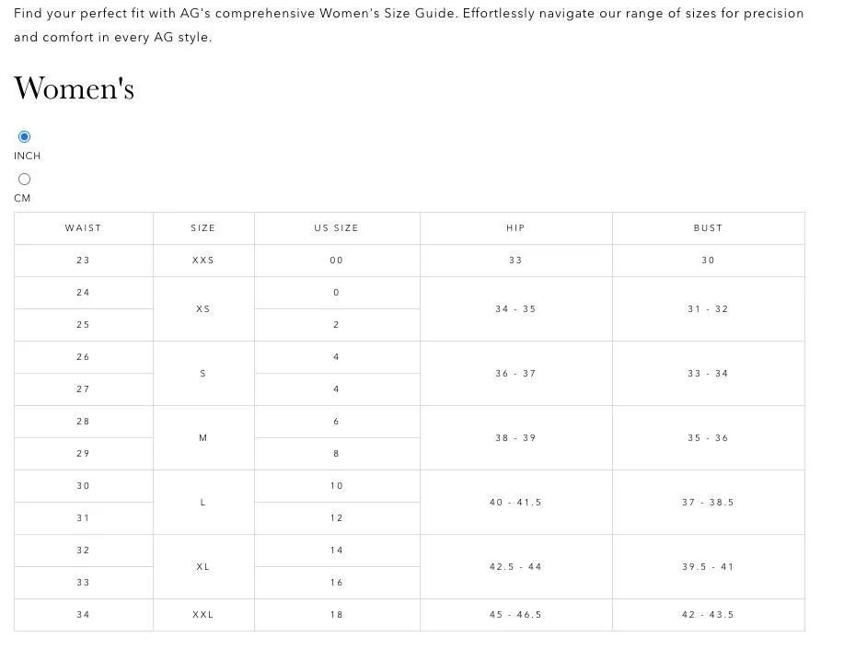Click the US size 00 cell

tap(337, 261)
